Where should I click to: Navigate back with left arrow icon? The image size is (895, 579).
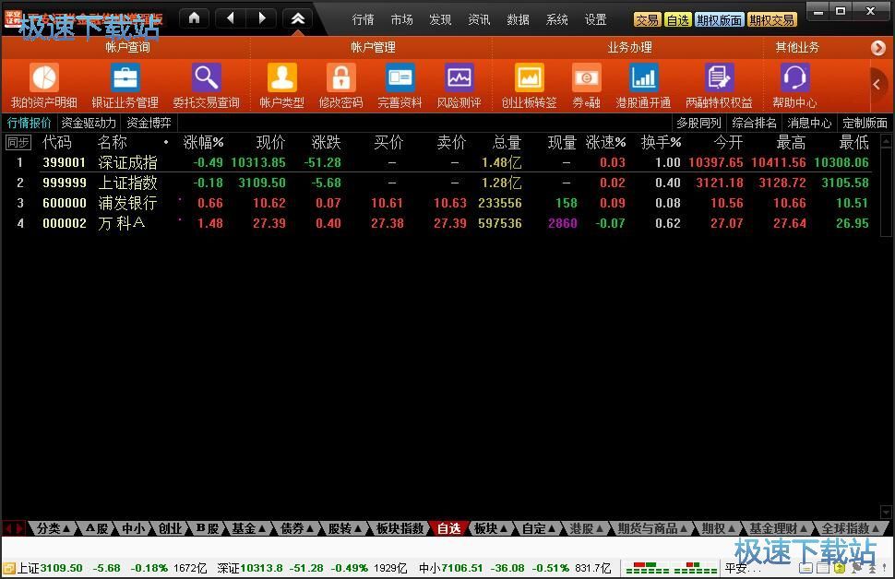pyautogui.click(x=231, y=18)
